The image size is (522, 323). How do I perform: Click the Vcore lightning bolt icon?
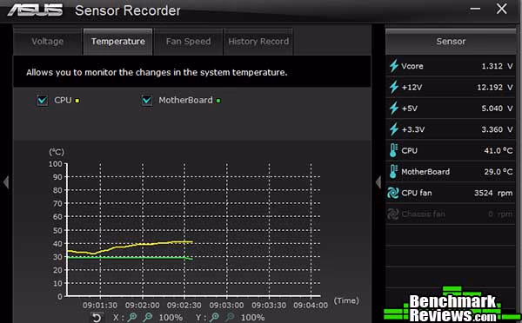(394, 66)
